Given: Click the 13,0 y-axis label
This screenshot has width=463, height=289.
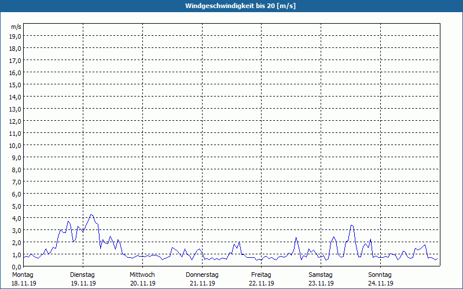Looking at the screenshot, I should point(16,109).
